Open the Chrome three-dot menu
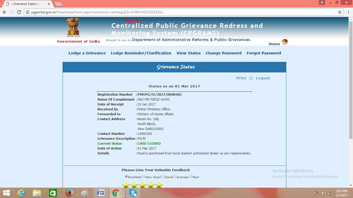This screenshot has width=353, height=198. [348, 12]
